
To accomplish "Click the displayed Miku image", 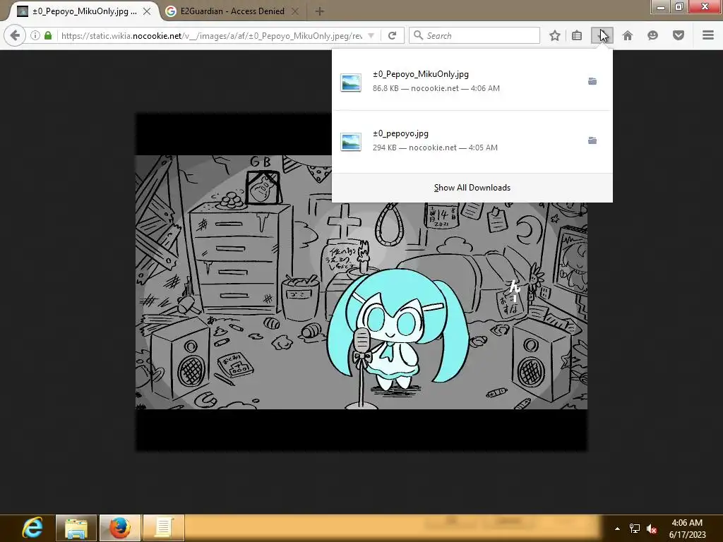I will [x=361, y=282].
